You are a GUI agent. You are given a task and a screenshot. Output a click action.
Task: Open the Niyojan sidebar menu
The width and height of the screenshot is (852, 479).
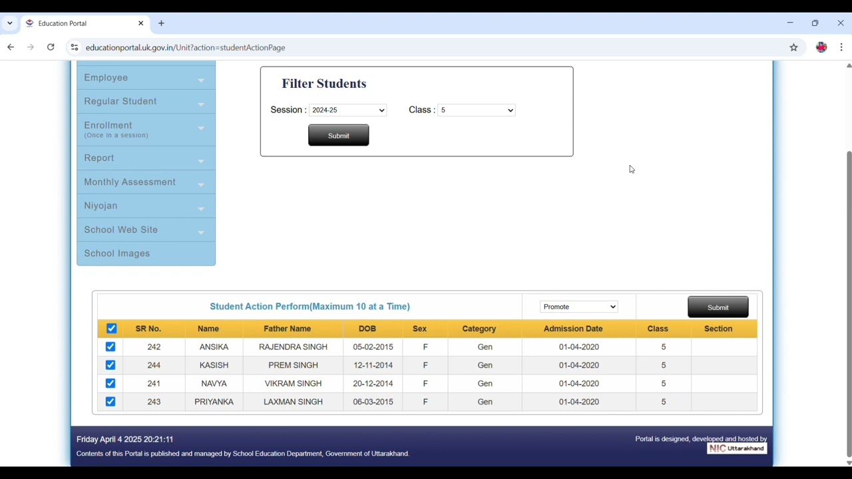tap(146, 206)
